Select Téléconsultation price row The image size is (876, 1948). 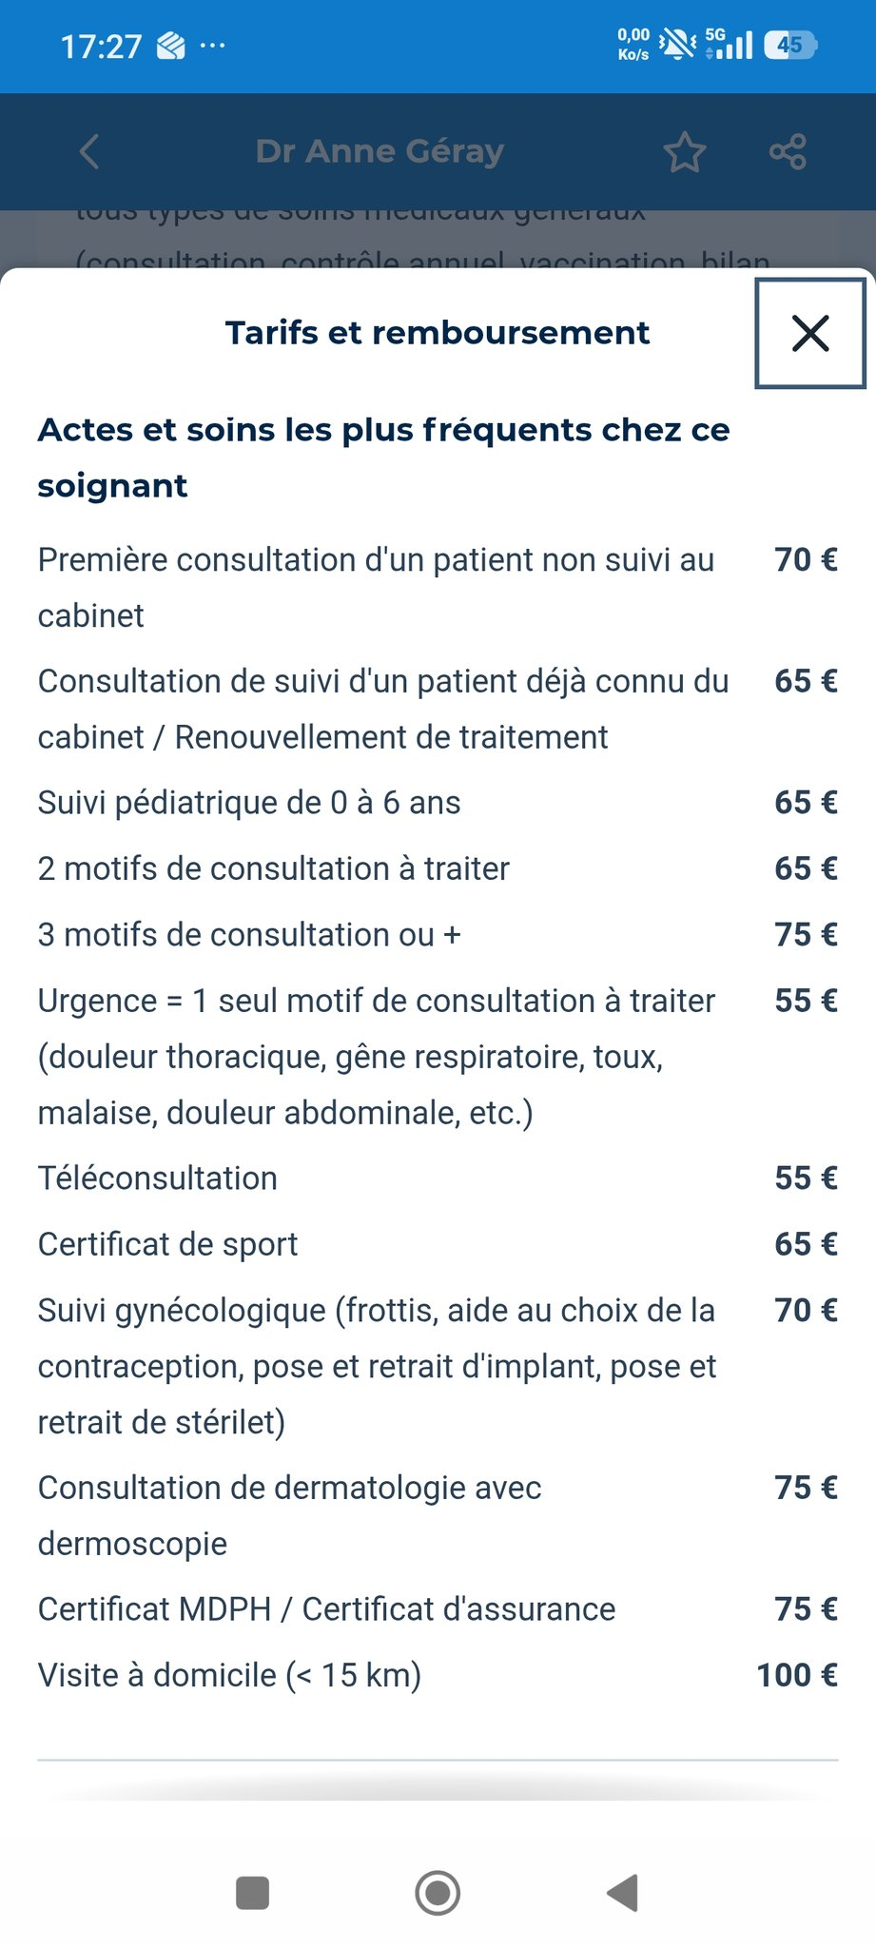click(x=438, y=1178)
